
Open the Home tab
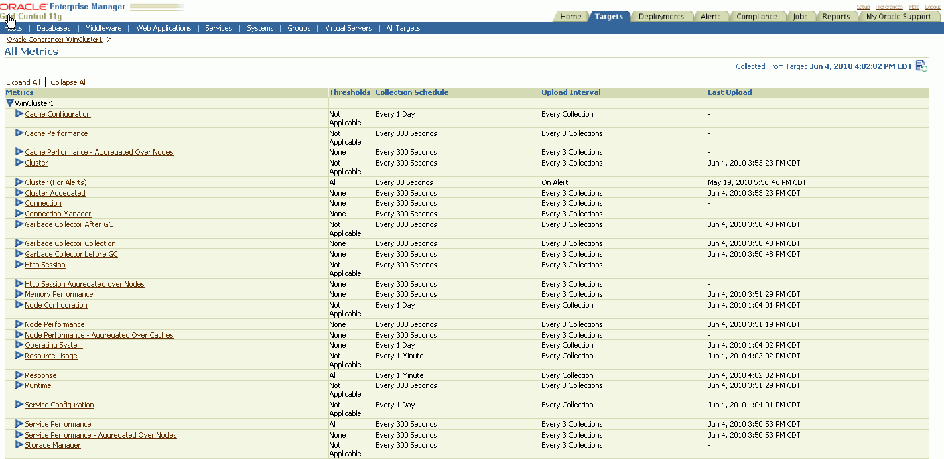(571, 17)
